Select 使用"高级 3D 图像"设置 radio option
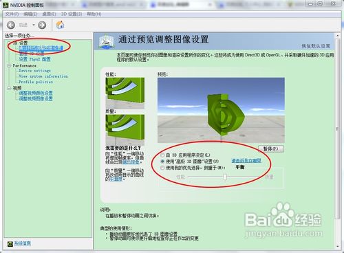Screen dimensions: 344x253 click(162, 162)
